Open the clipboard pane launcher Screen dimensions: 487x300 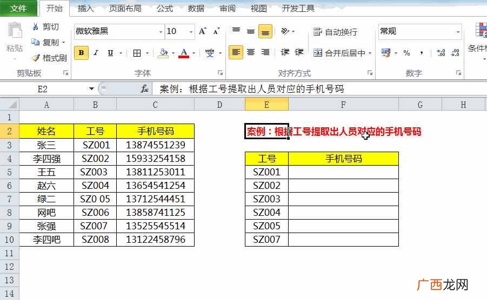65,72
